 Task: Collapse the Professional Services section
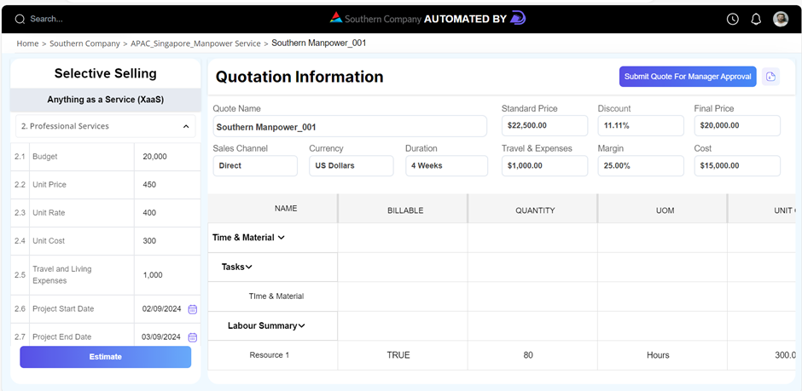tap(186, 126)
